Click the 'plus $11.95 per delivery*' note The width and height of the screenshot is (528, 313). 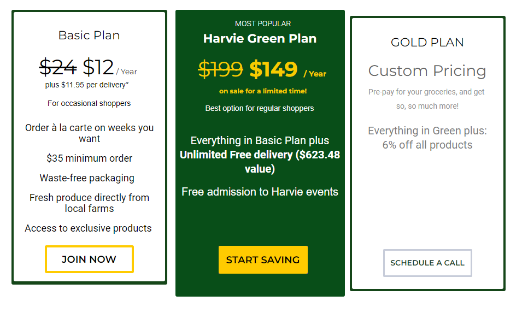[87, 85]
